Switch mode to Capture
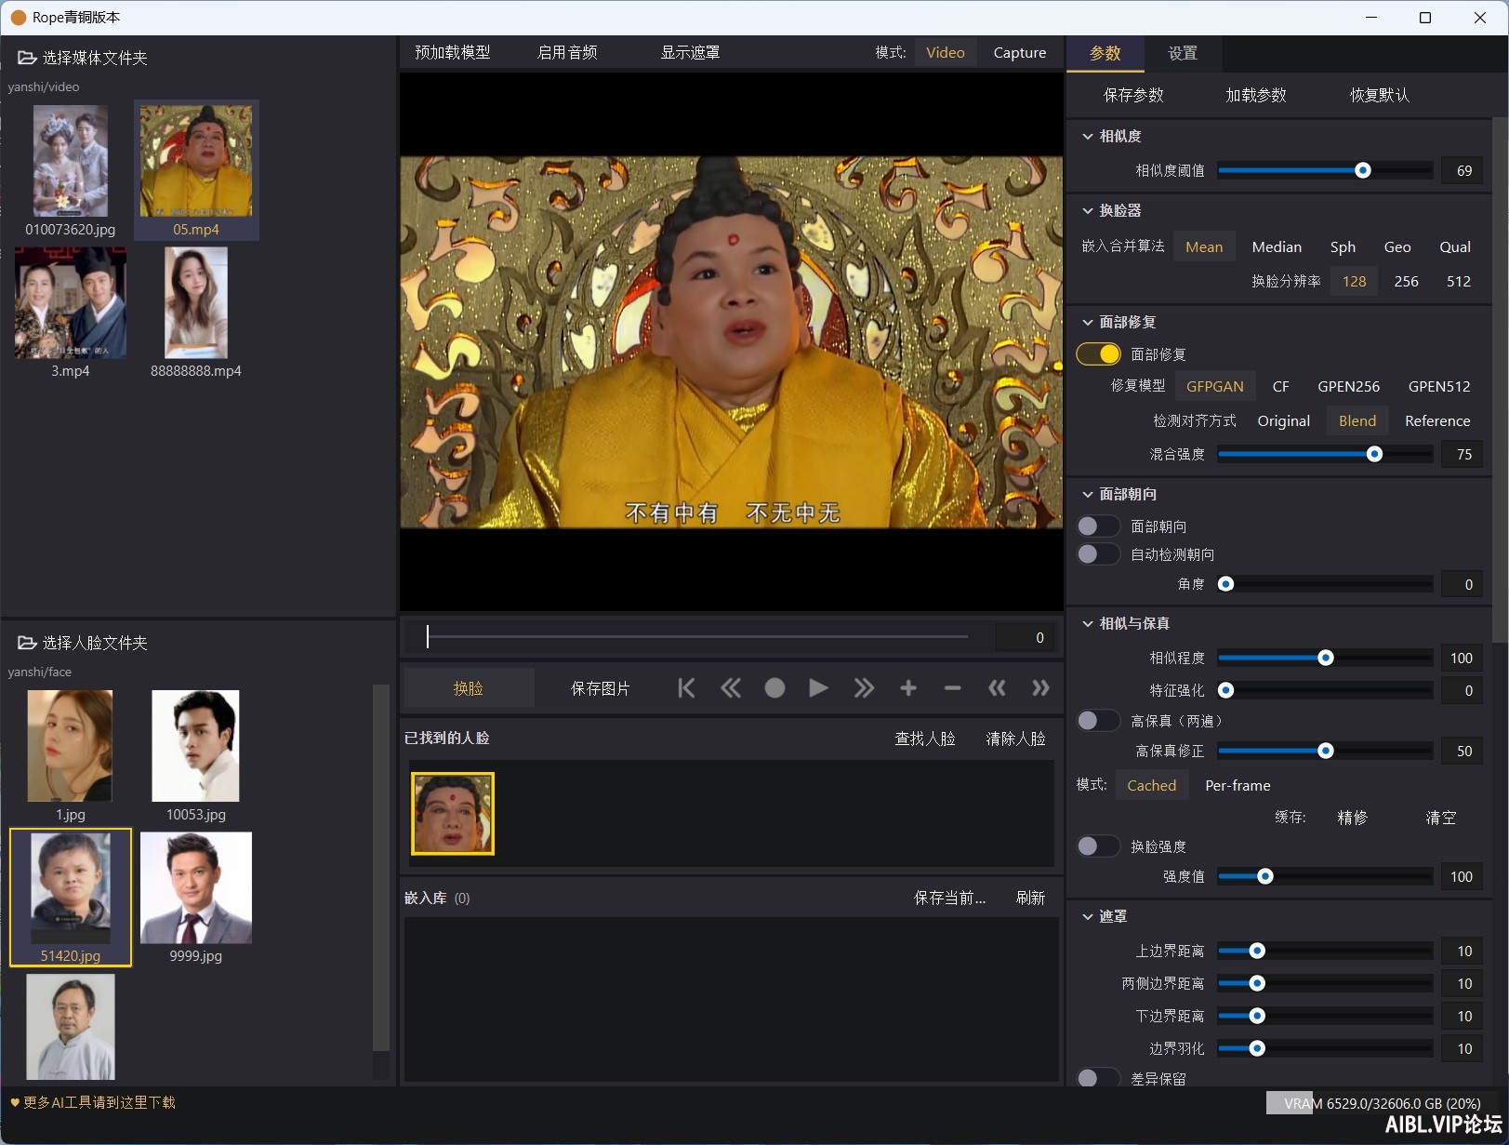 1019,53
